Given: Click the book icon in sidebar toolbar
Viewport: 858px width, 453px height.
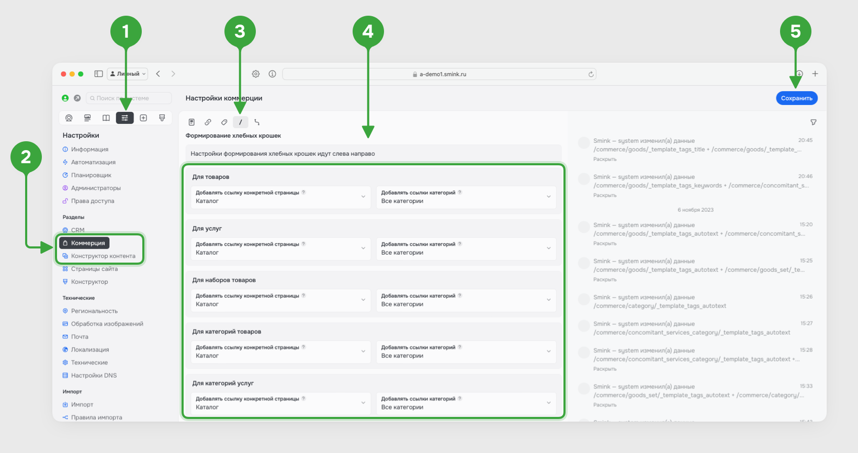Looking at the screenshot, I should pos(106,118).
